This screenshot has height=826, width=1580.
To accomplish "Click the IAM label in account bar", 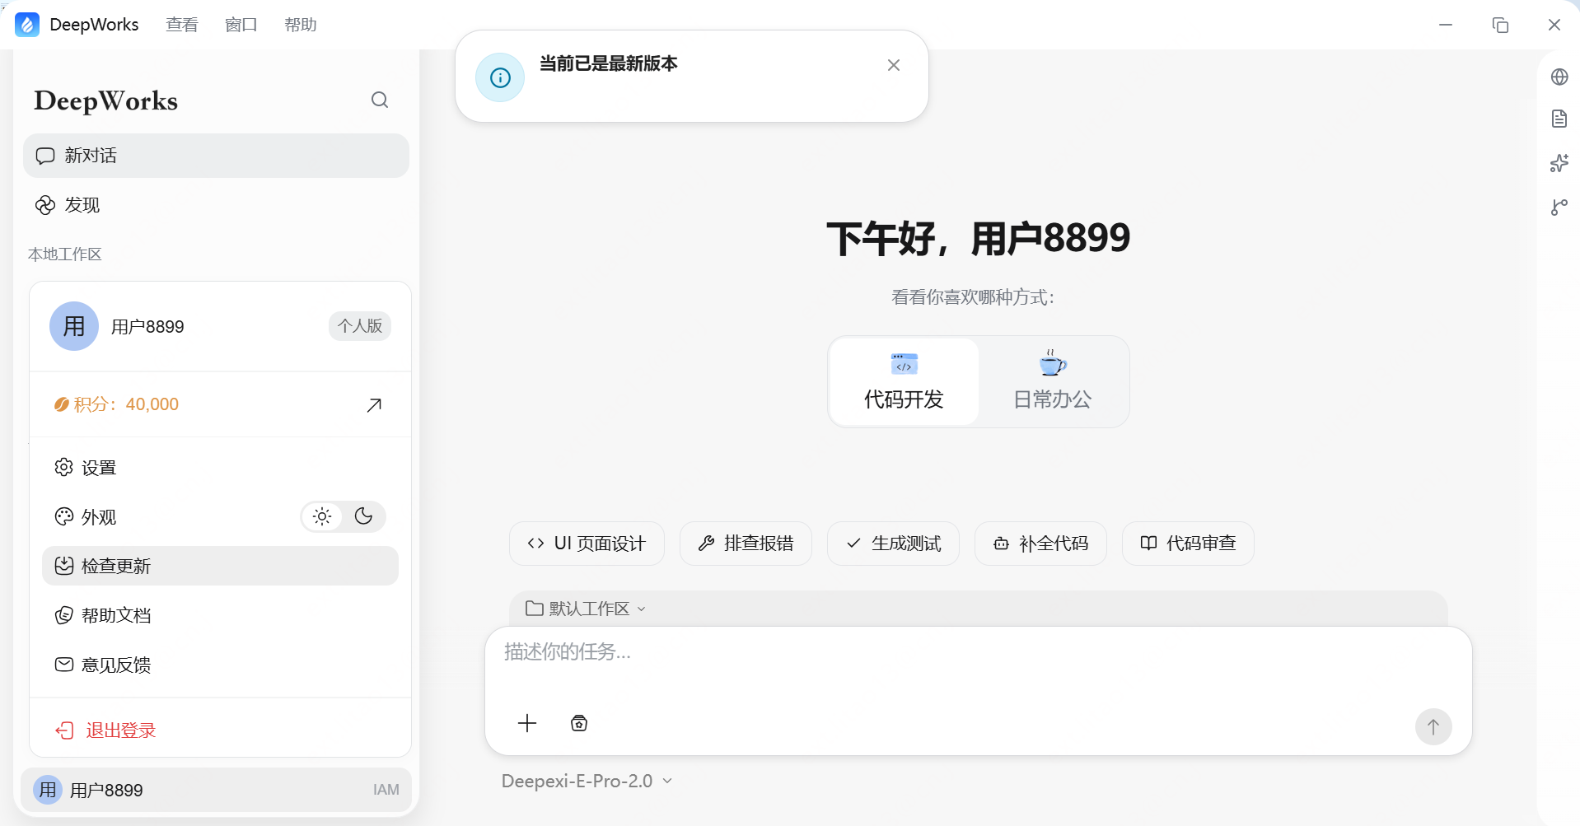I will point(386,790).
